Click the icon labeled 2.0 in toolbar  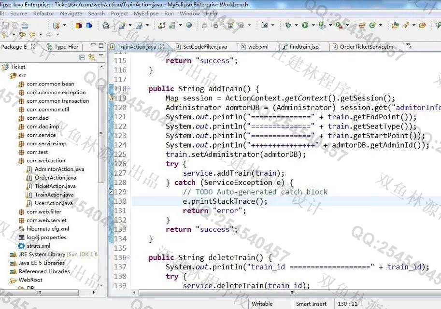pyautogui.click(x=106, y=25)
